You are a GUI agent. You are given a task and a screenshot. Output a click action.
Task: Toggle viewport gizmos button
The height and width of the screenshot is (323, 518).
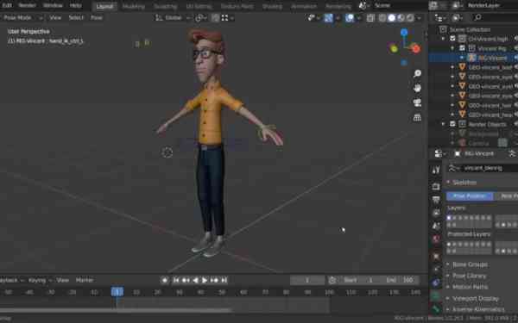328,18
